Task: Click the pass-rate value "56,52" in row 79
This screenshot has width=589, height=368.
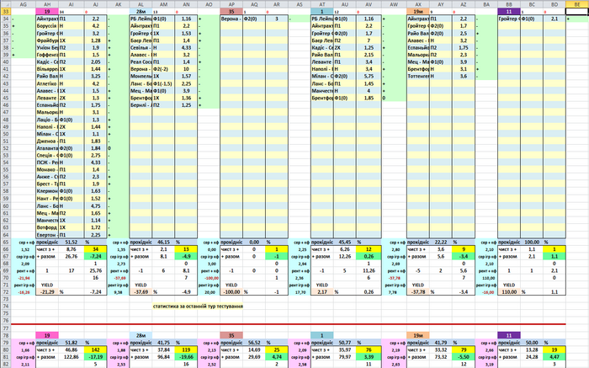Action: click(x=254, y=343)
